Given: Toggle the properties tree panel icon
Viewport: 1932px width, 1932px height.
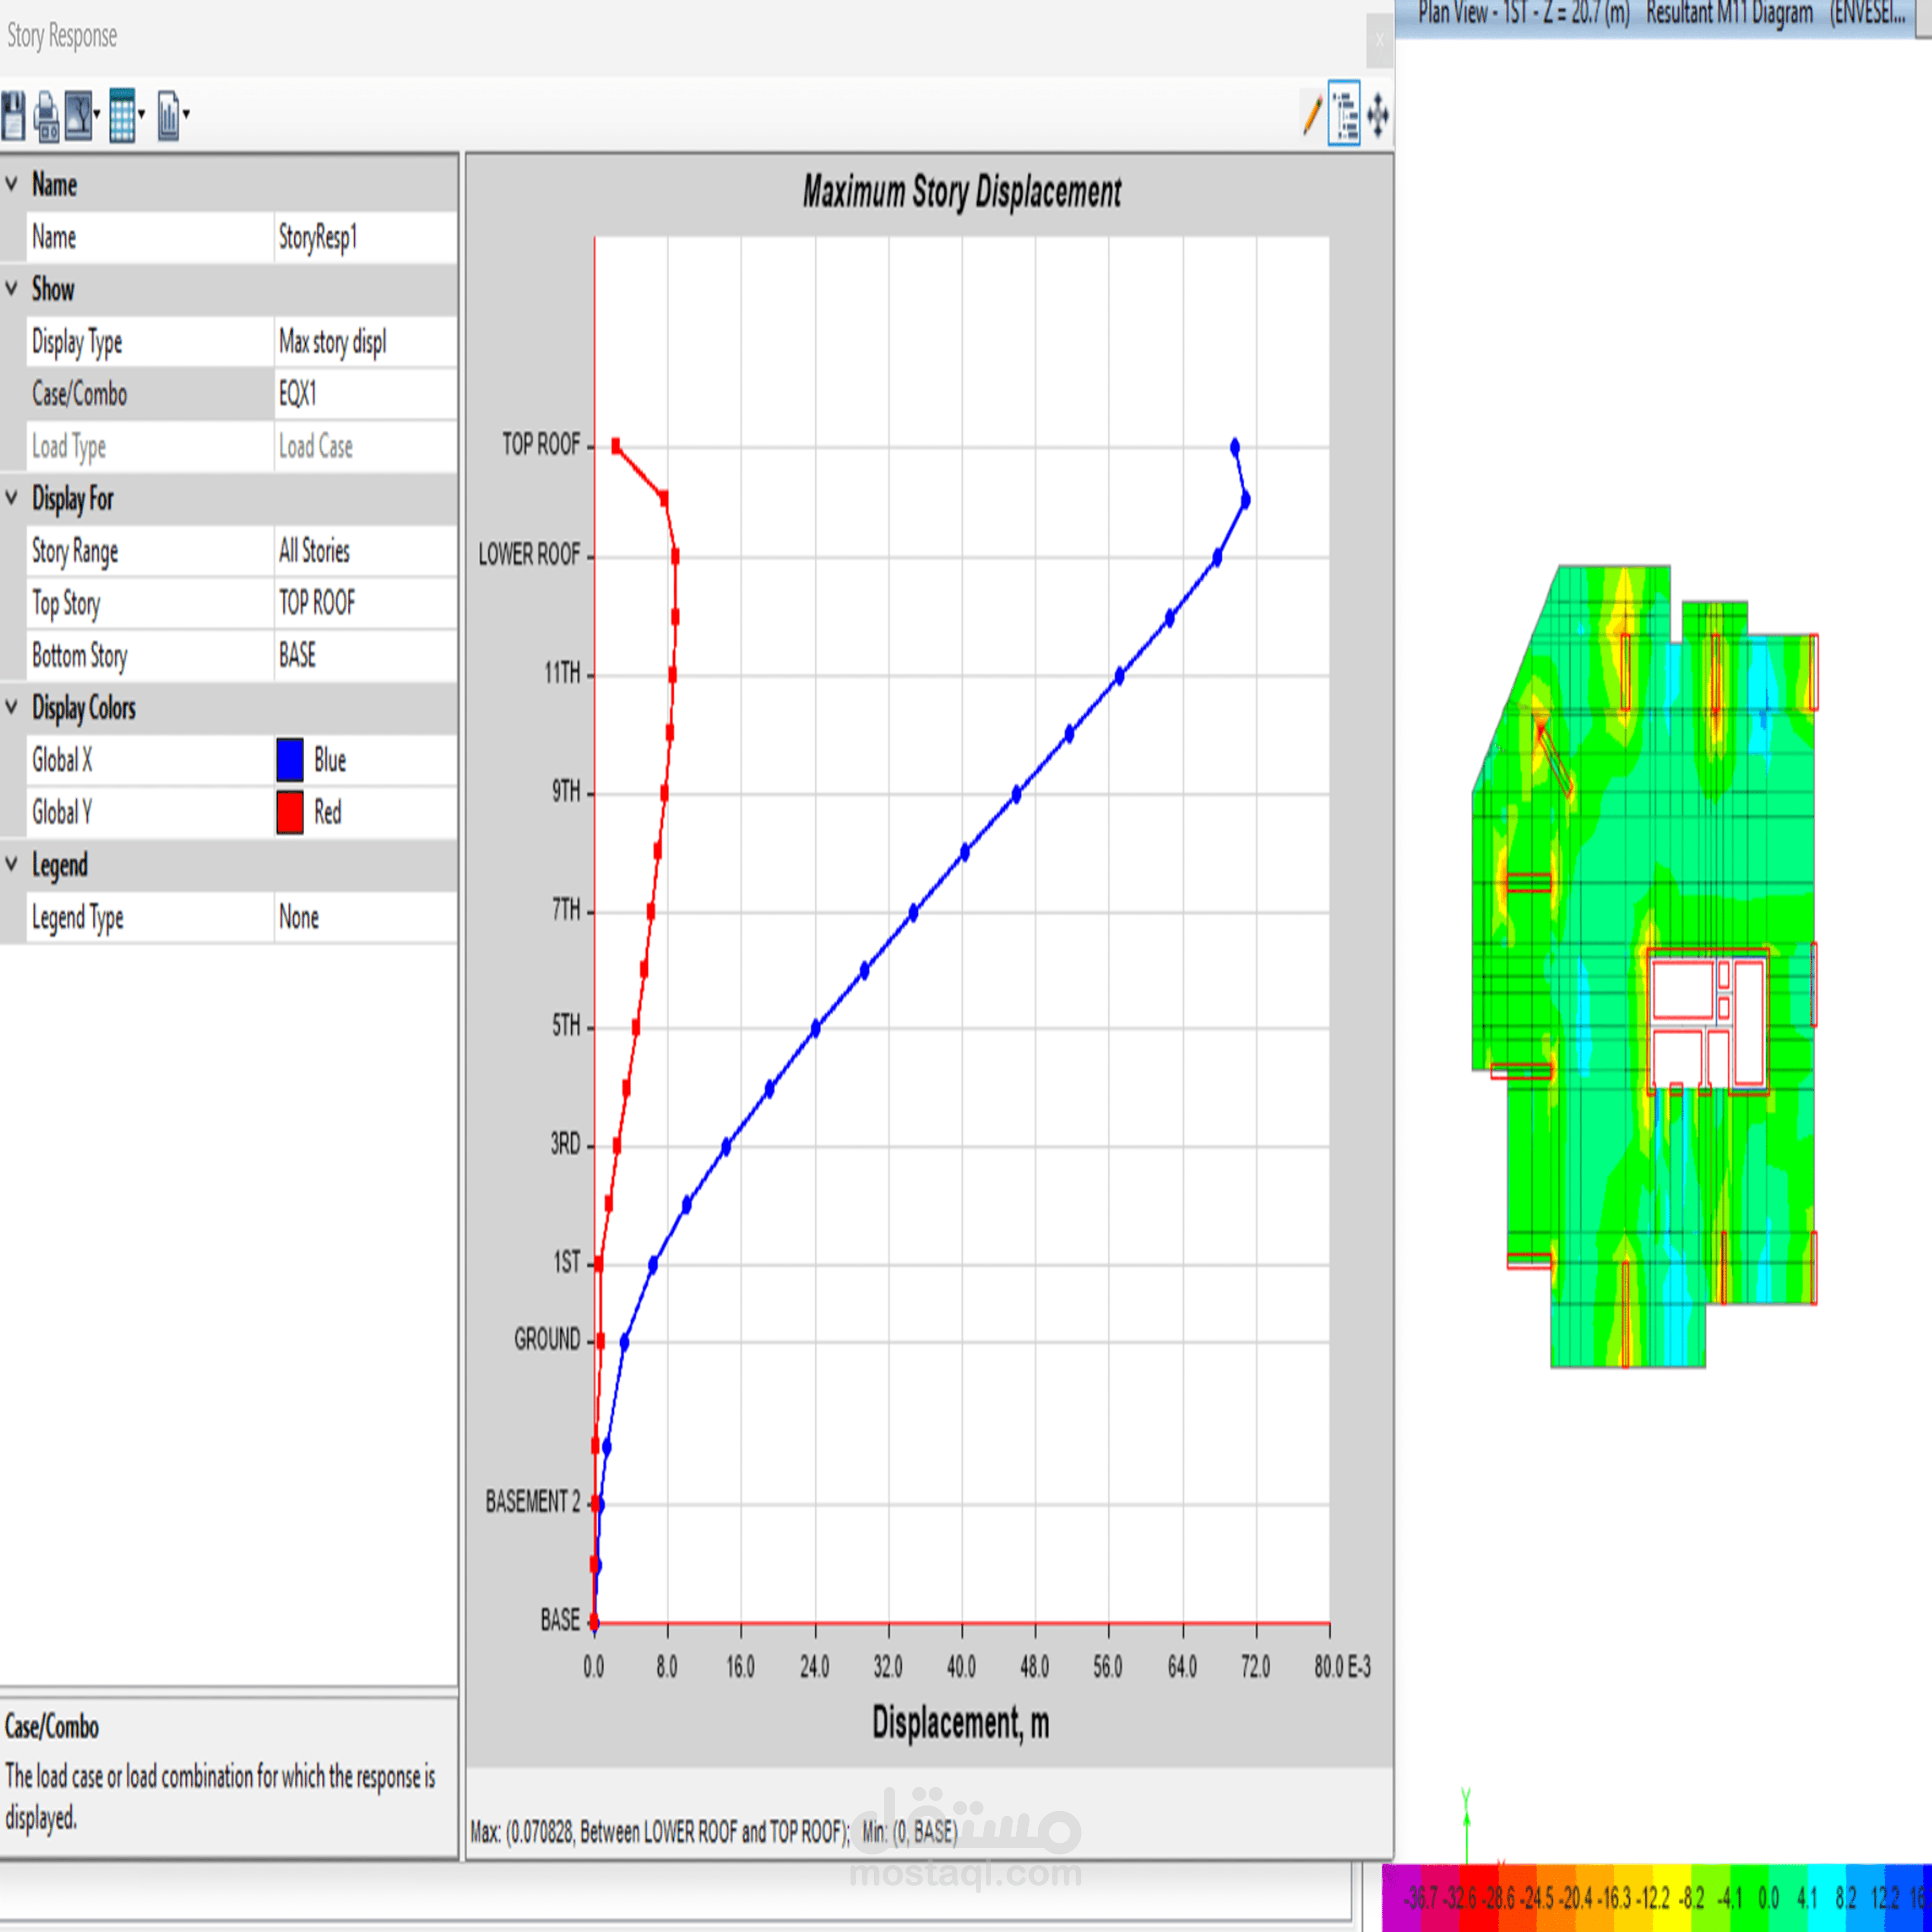Looking at the screenshot, I should coord(1345,115).
